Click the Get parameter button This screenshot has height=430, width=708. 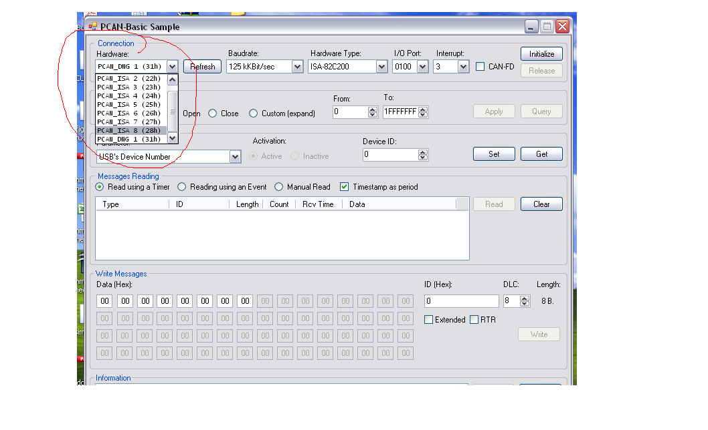[x=541, y=154]
